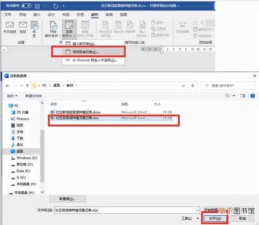The image size is (259, 225).
Task: Choose 从 Outlook 联系人中选择 item
Action: (x=93, y=60)
